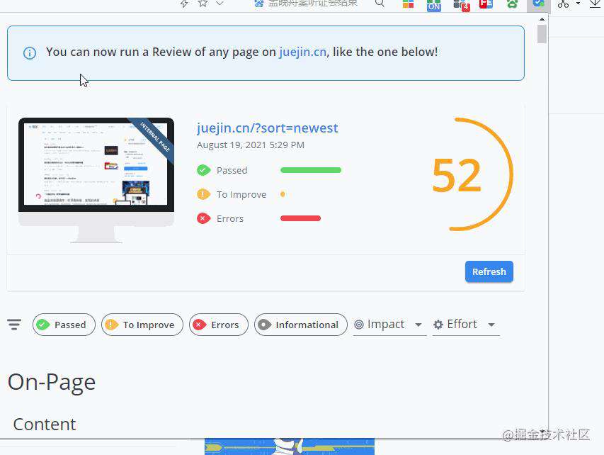Click the 'To Improve' label in the summary
Screen dimensions: 604x455
click(241, 195)
